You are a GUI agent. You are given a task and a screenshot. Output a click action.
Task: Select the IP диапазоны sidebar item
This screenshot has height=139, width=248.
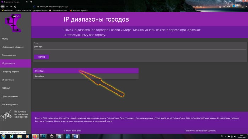[x=16, y=64]
